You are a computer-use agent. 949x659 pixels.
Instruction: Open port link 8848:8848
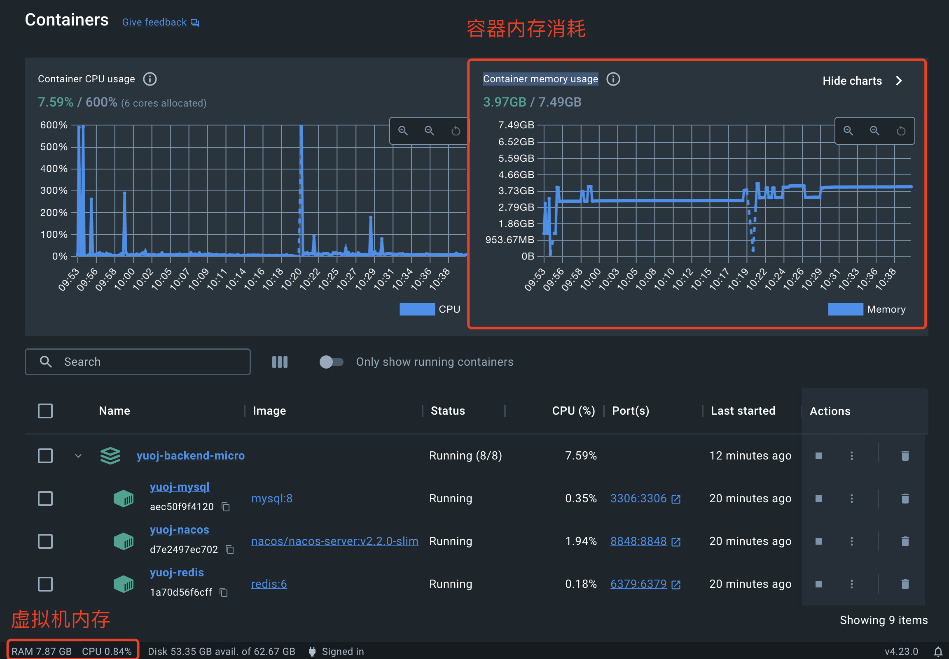pos(638,541)
